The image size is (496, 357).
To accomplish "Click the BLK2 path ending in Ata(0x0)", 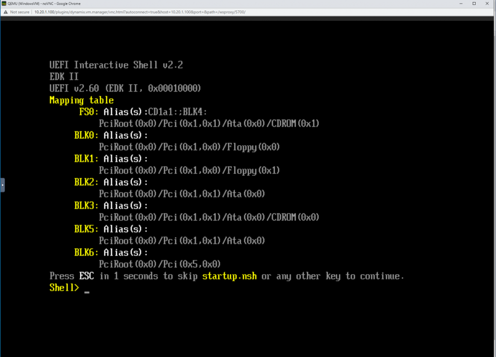I will click(182, 194).
